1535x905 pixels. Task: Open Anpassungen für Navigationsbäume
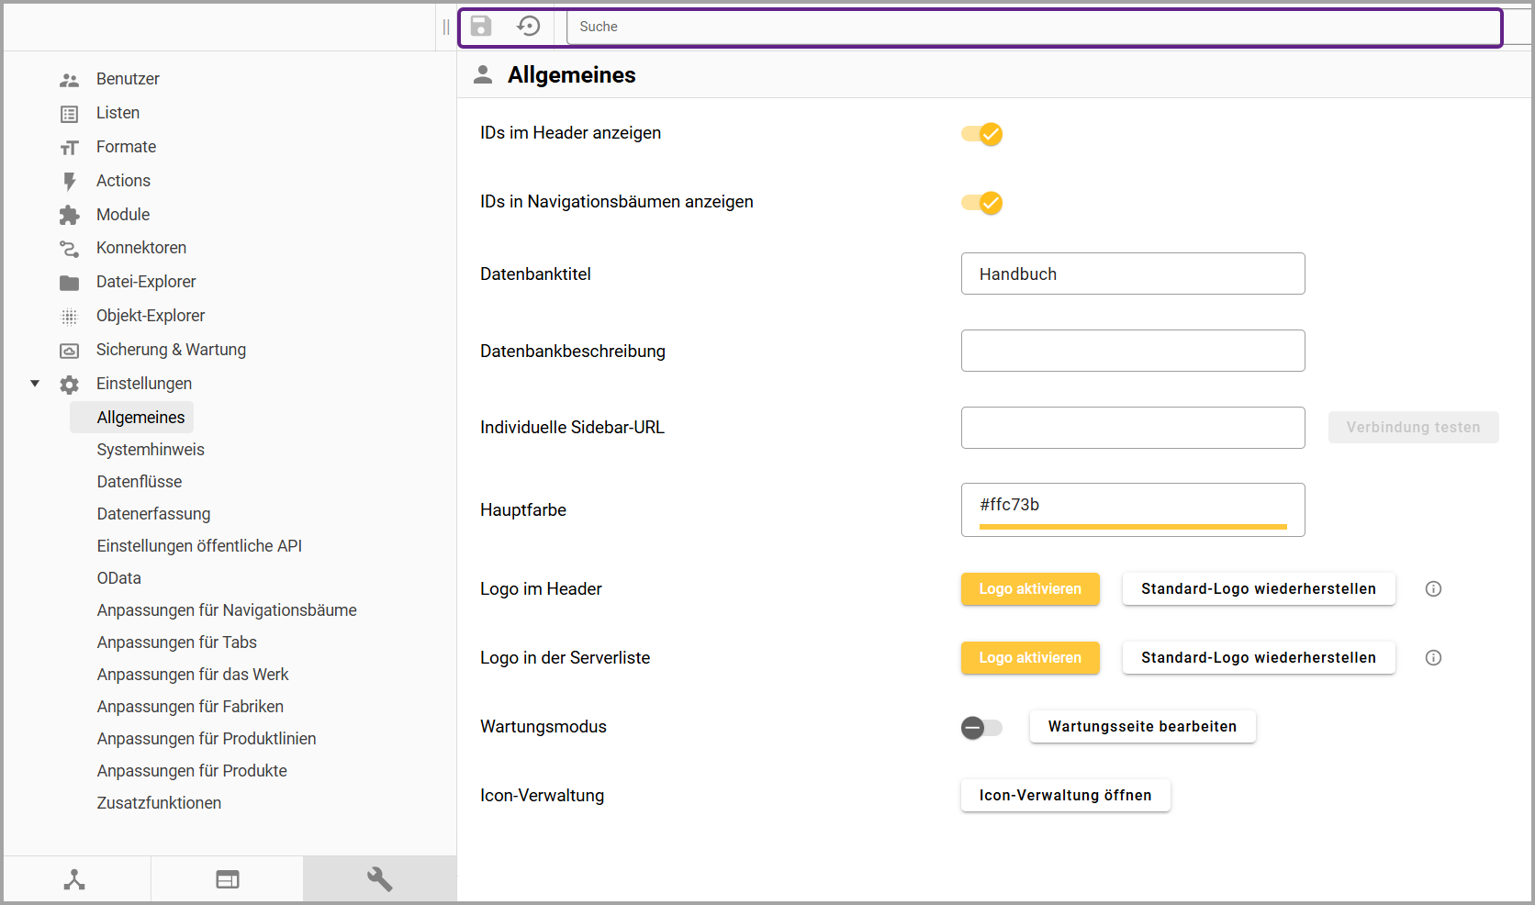(227, 609)
